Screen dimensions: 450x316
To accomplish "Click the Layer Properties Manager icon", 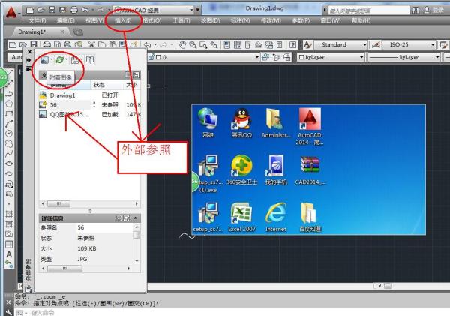I will coord(265,57).
